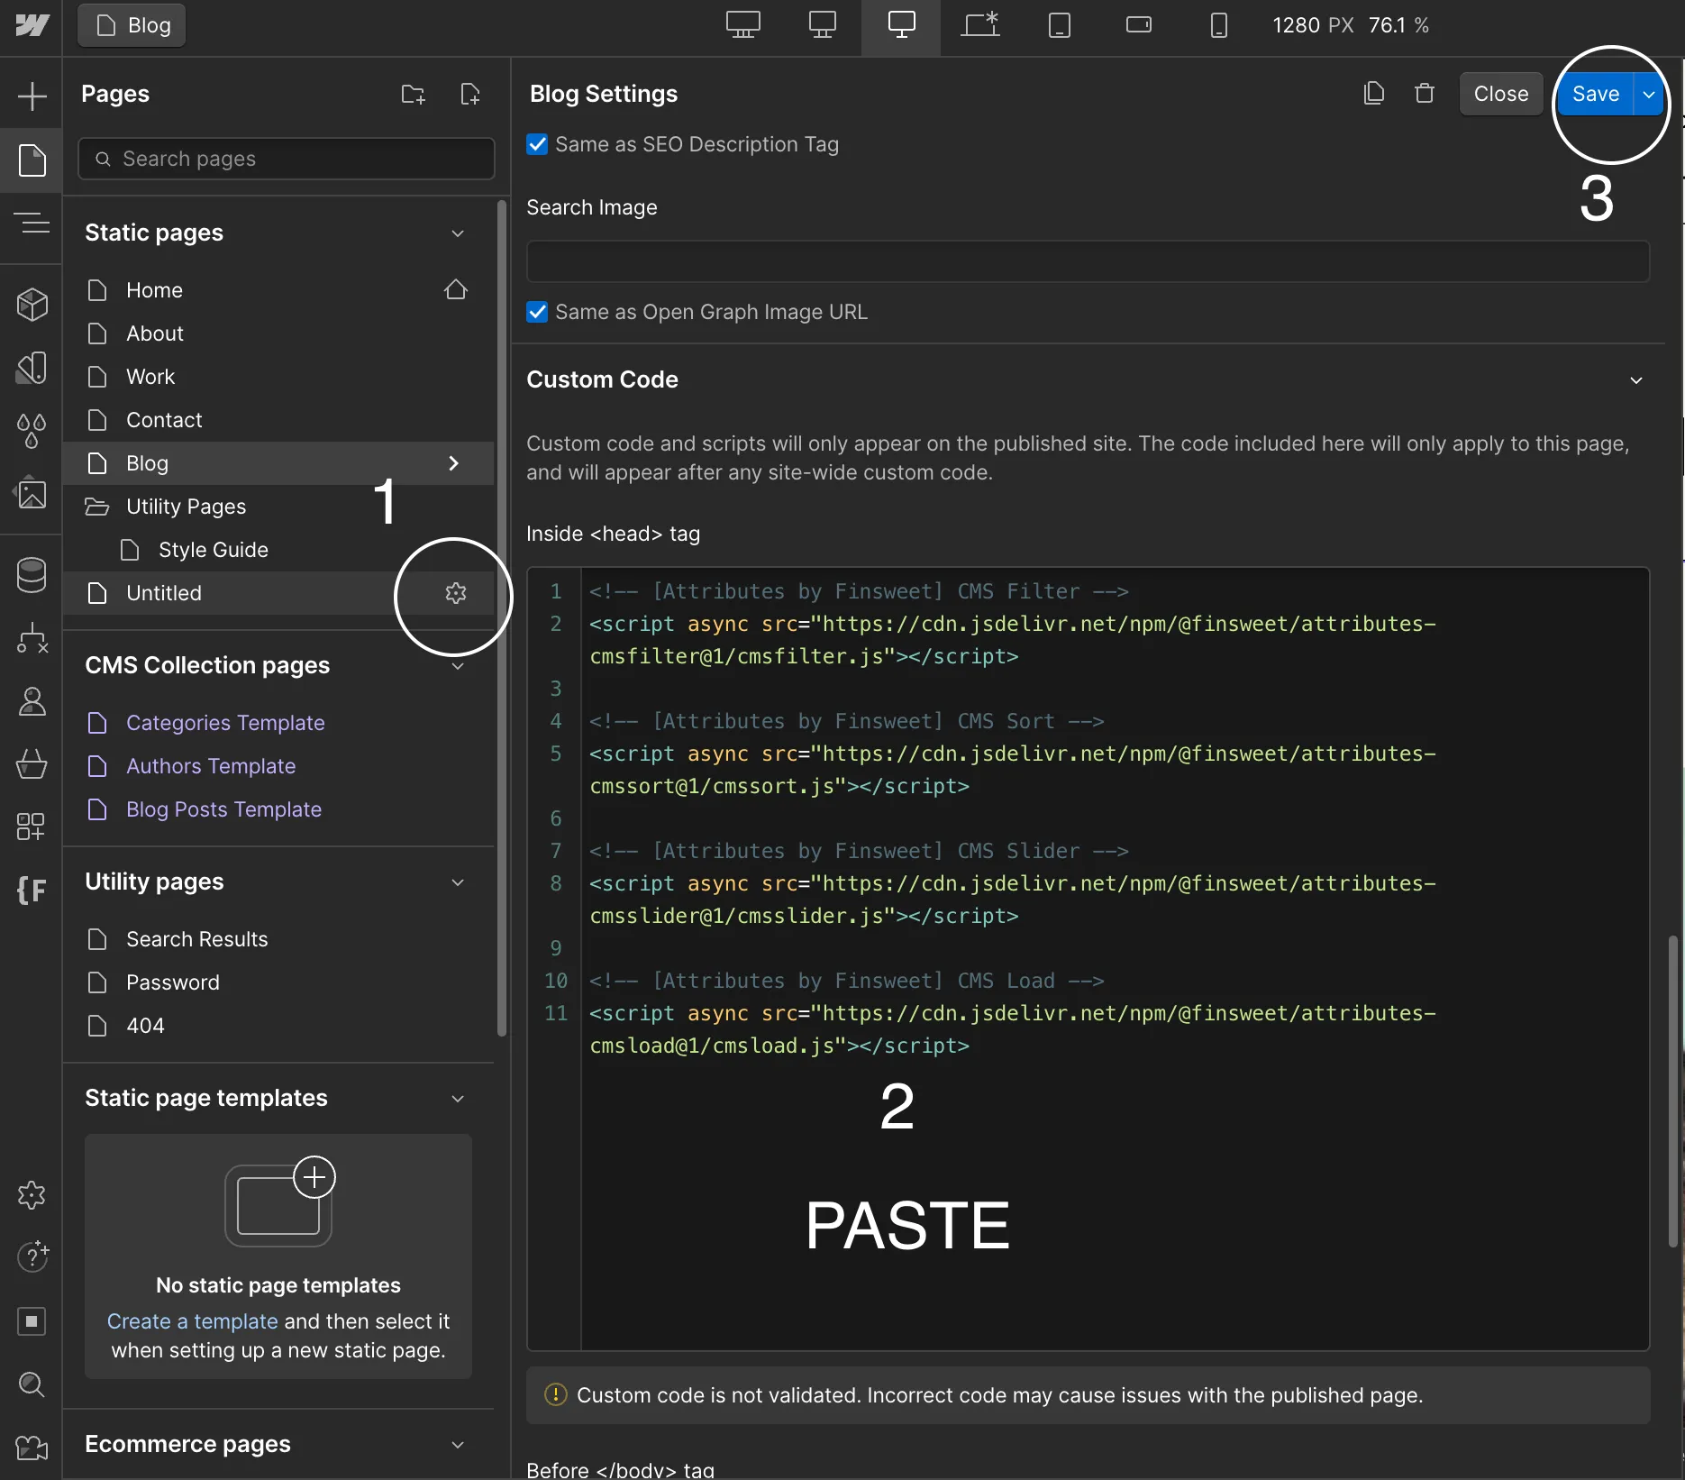Open the Style Guide page

pos(278,550)
